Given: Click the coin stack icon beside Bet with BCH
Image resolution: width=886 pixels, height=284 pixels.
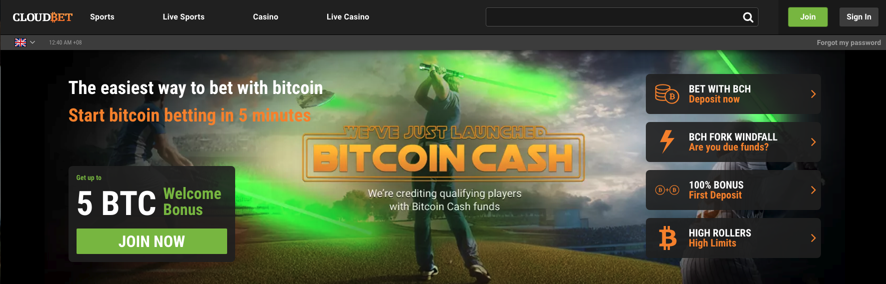Looking at the screenshot, I should (x=667, y=94).
